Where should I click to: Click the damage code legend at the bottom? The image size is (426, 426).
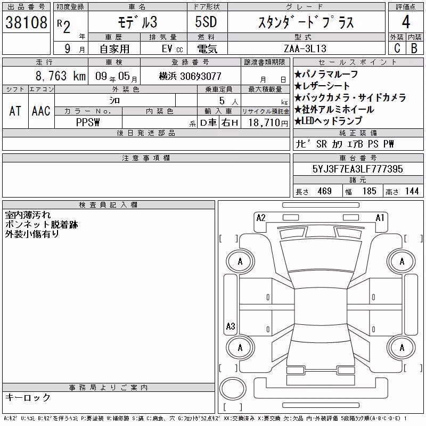(206, 419)
